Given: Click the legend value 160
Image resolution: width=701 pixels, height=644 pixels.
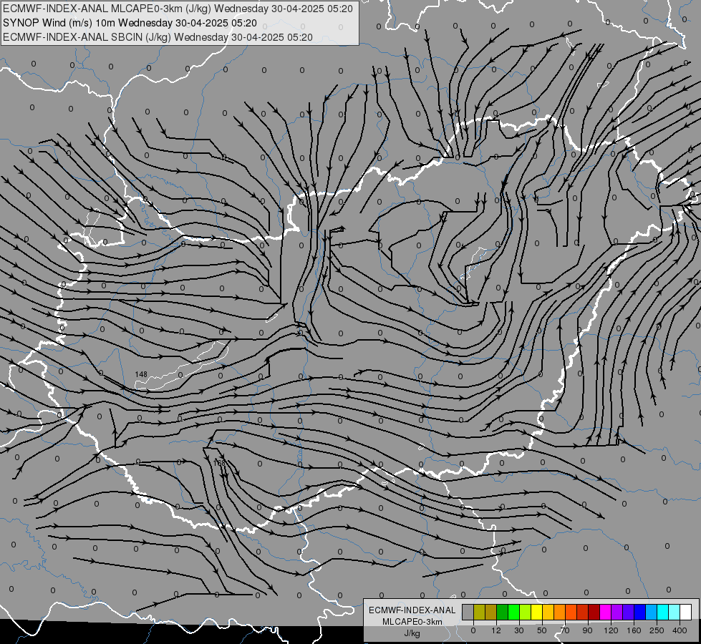Looking at the screenshot, I should click(634, 630).
